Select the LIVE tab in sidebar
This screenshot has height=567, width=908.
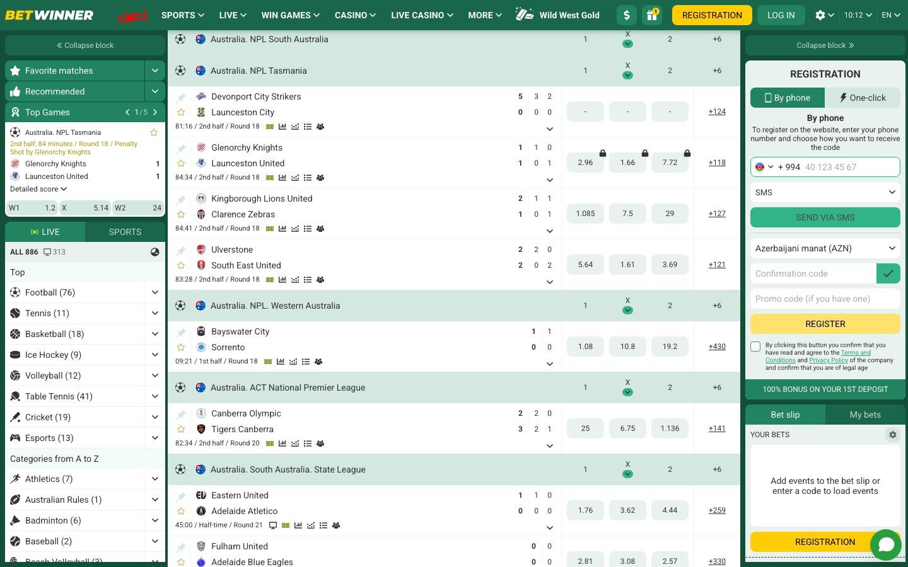point(45,232)
